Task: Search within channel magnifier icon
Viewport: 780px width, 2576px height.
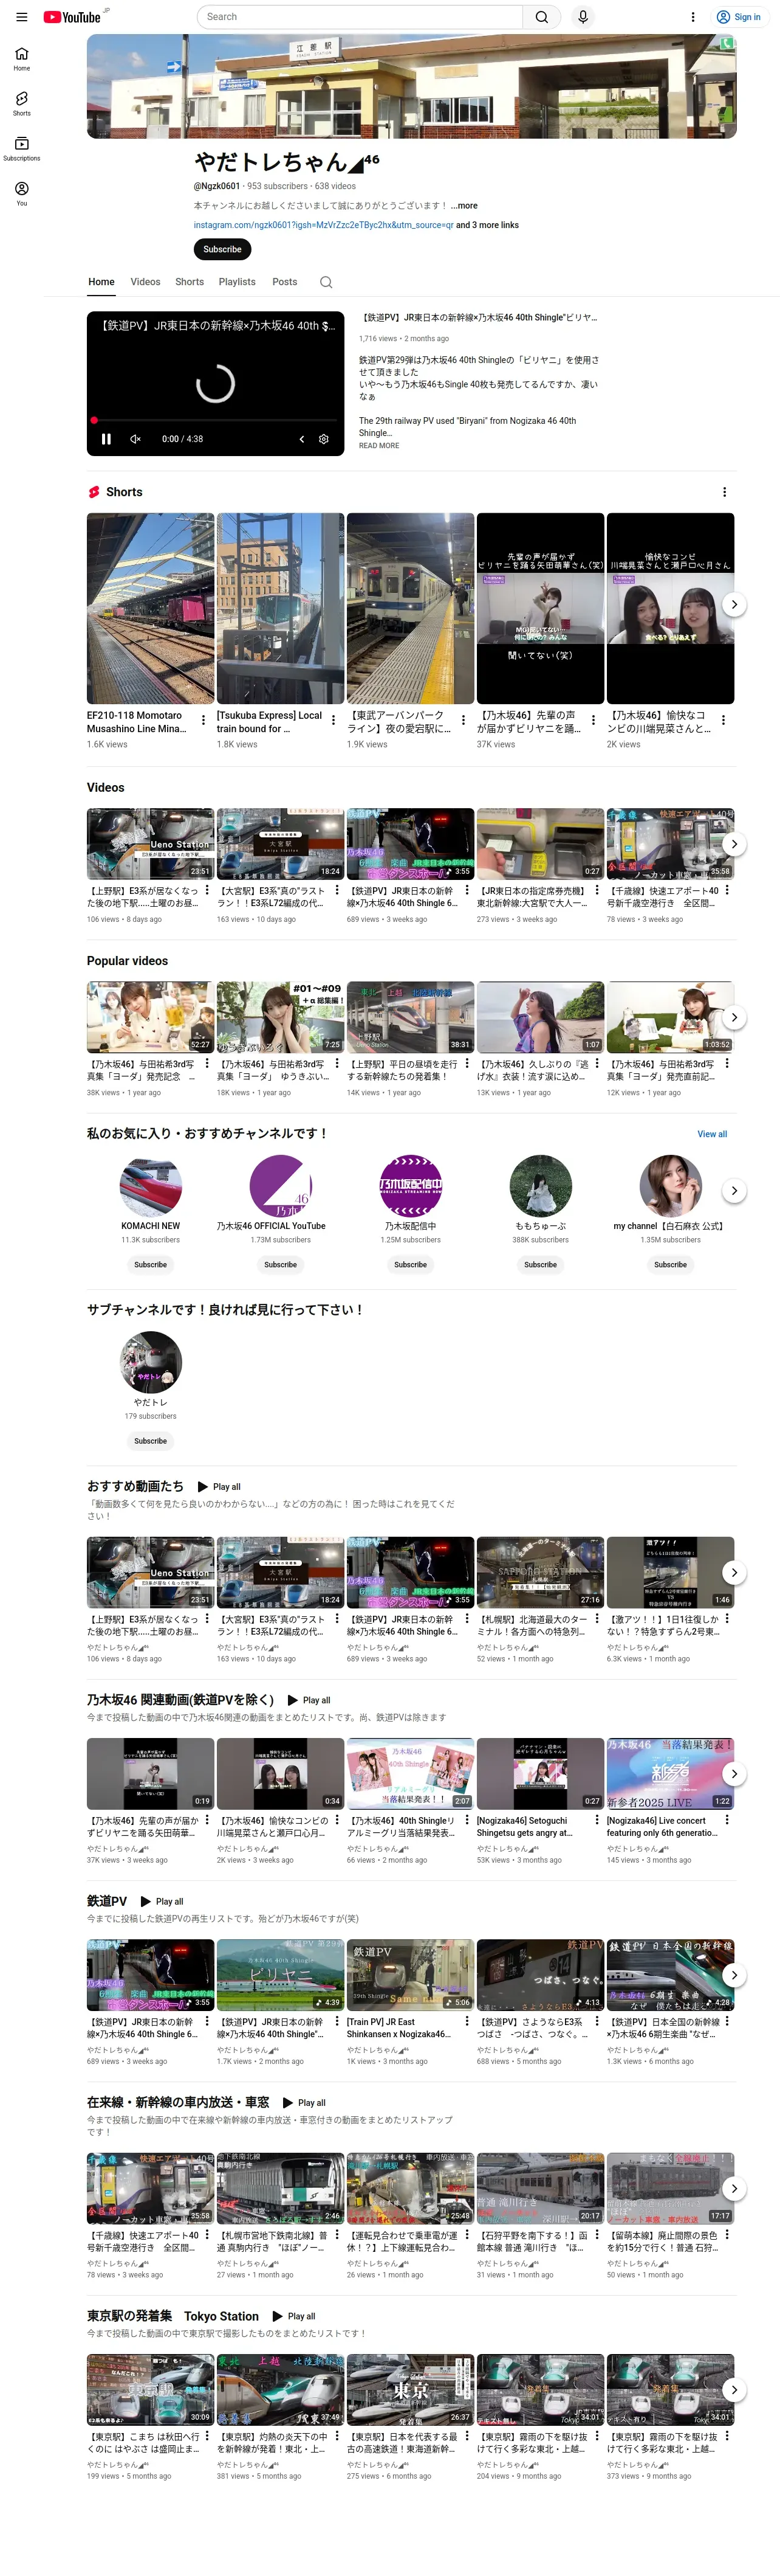Action: pyautogui.click(x=326, y=282)
